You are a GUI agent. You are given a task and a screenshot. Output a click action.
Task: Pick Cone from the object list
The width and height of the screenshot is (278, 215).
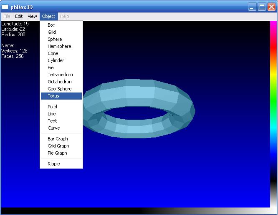53,53
